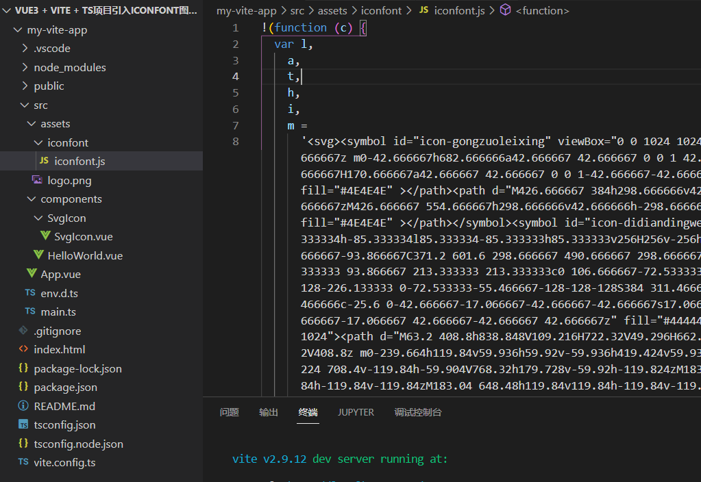Click the function cube icon in breadcrumb
This screenshot has width=701, height=482.
(x=505, y=10)
